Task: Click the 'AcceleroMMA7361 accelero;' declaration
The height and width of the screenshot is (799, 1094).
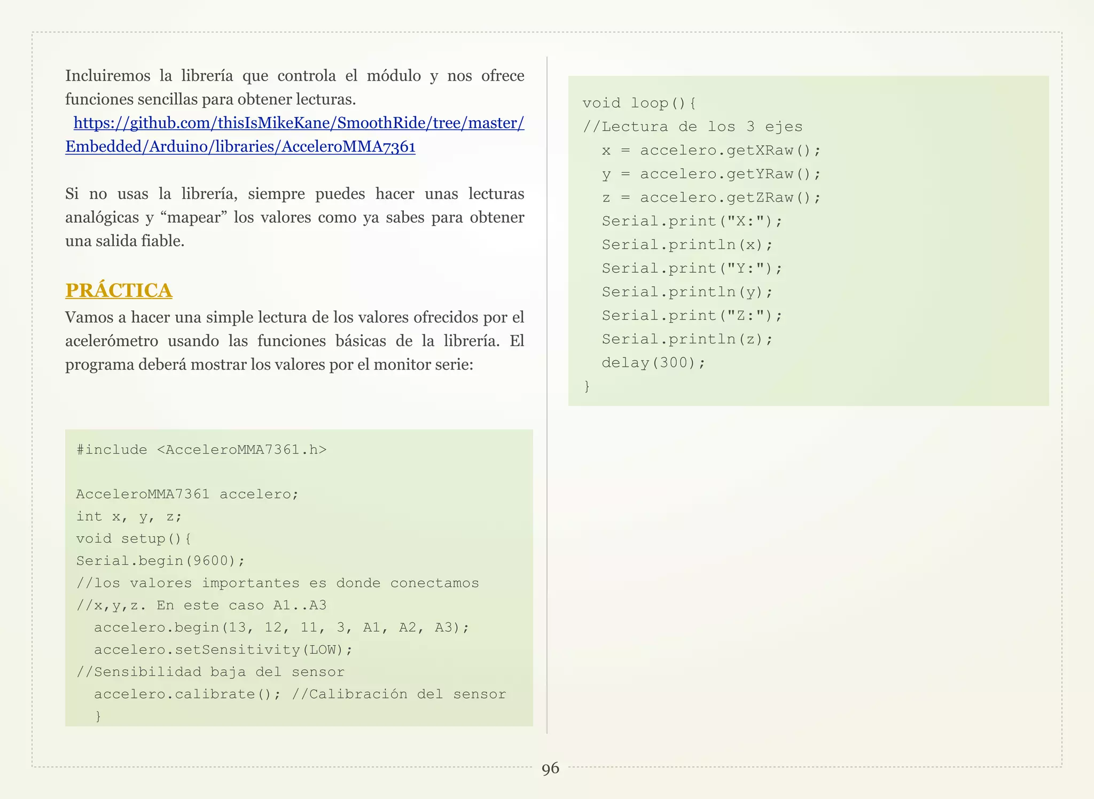Action: click(187, 494)
